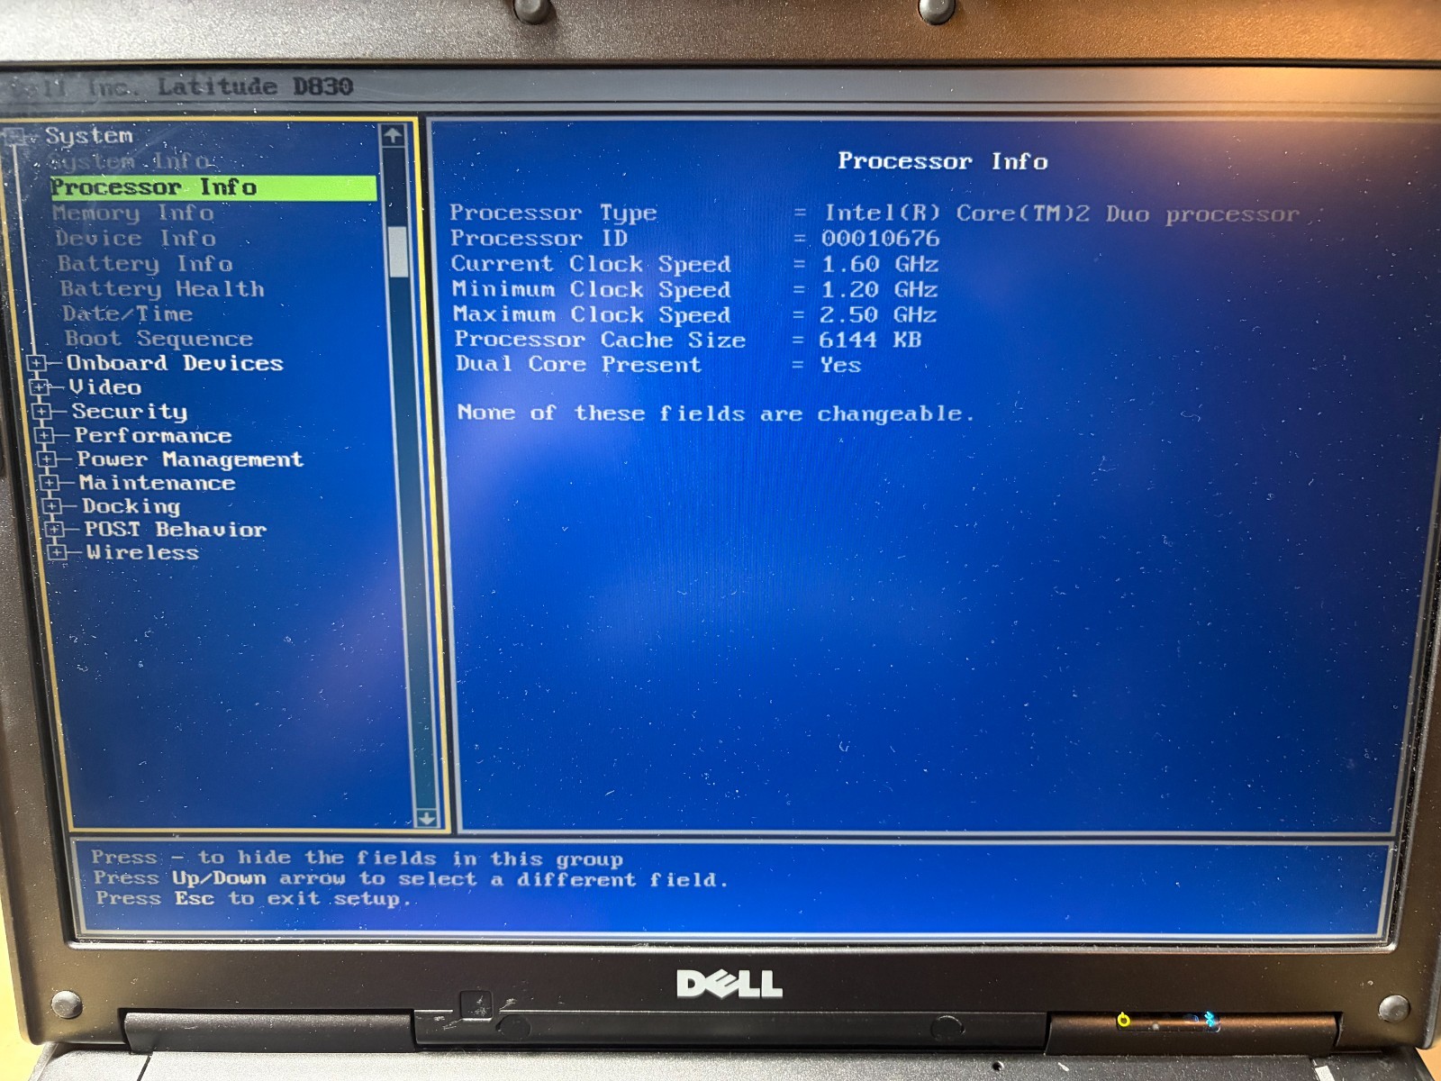The image size is (1441, 1081).
Task: Click the 1.60 GHz value
Action: coord(880,264)
